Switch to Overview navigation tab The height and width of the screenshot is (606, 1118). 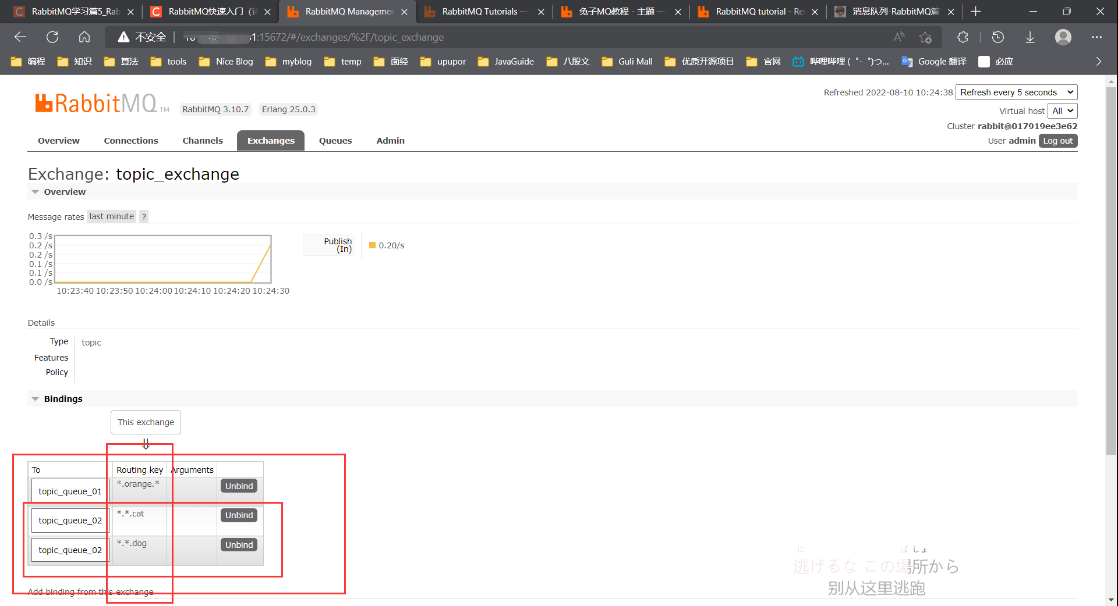[x=59, y=141]
